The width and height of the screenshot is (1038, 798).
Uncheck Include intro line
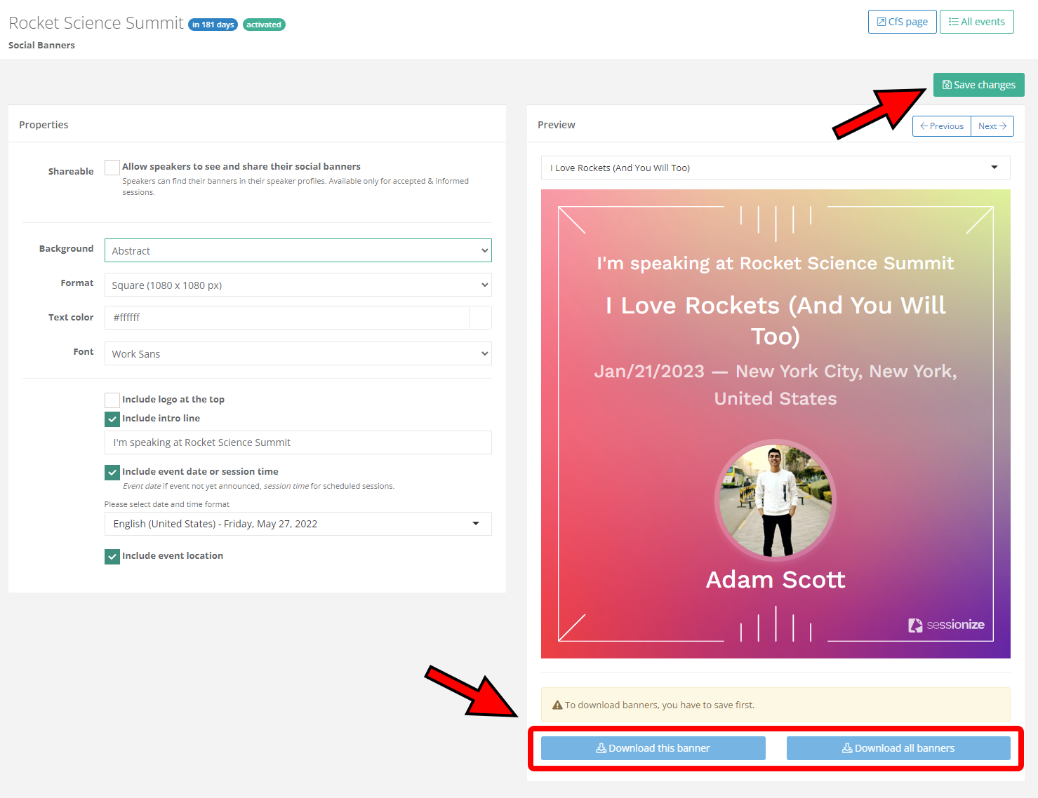pyautogui.click(x=112, y=419)
